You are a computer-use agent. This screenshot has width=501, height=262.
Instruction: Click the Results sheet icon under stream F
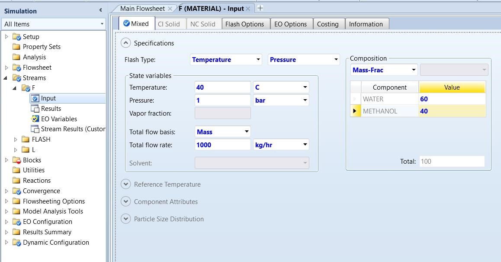(x=35, y=109)
